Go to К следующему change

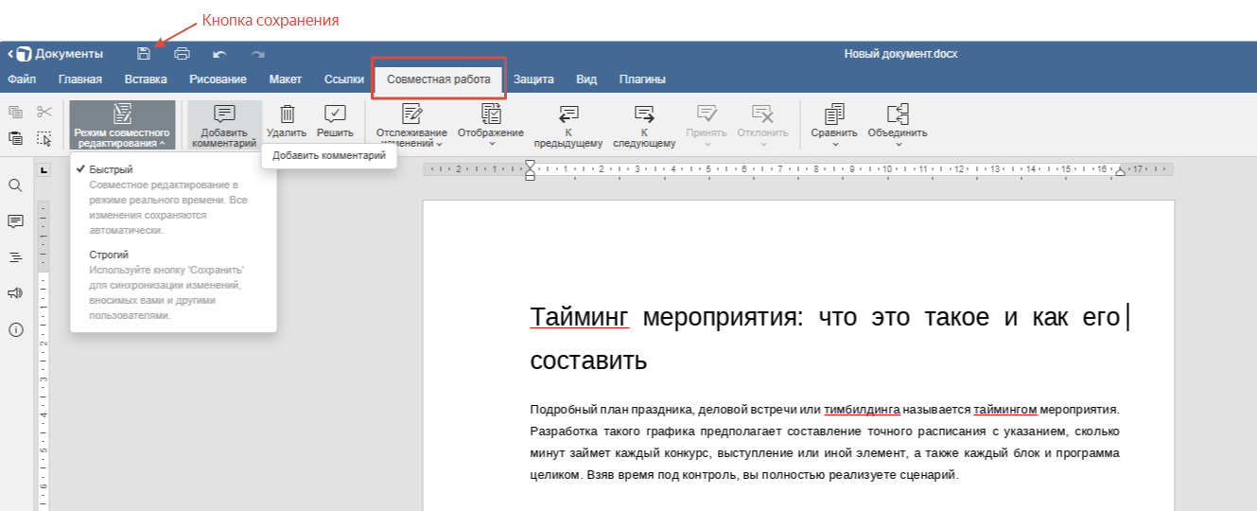[643, 126]
